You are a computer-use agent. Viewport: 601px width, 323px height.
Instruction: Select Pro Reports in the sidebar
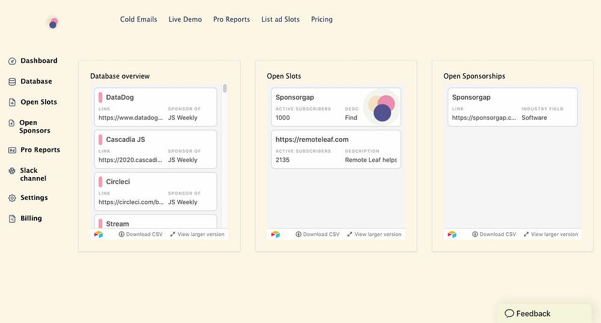[x=40, y=149]
